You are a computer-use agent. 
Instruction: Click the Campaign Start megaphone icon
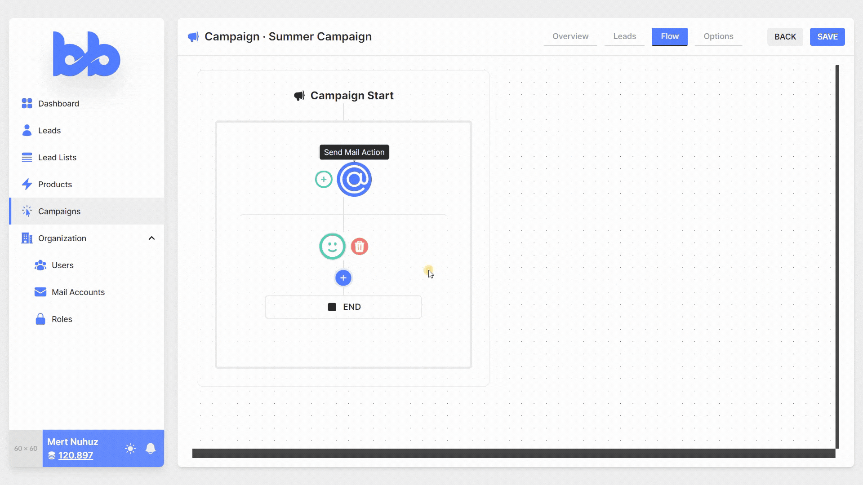[x=299, y=96]
